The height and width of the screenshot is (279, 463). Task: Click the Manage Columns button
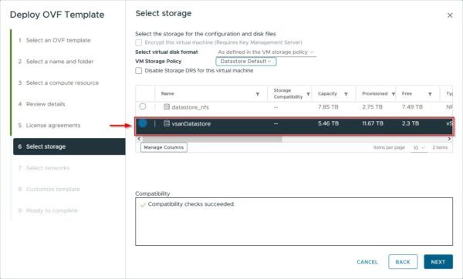click(x=164, y=147)
